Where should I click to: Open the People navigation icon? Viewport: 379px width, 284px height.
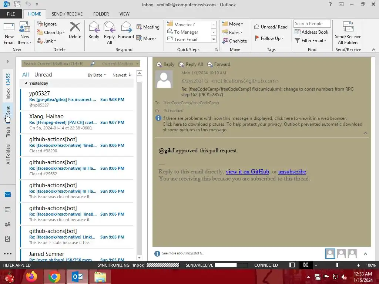8,224
